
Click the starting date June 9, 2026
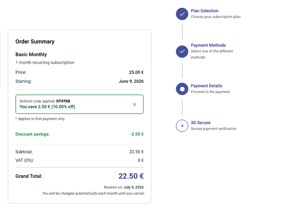(x=131, y=81)
